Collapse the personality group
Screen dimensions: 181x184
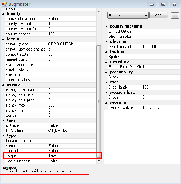tap(106, 72)
